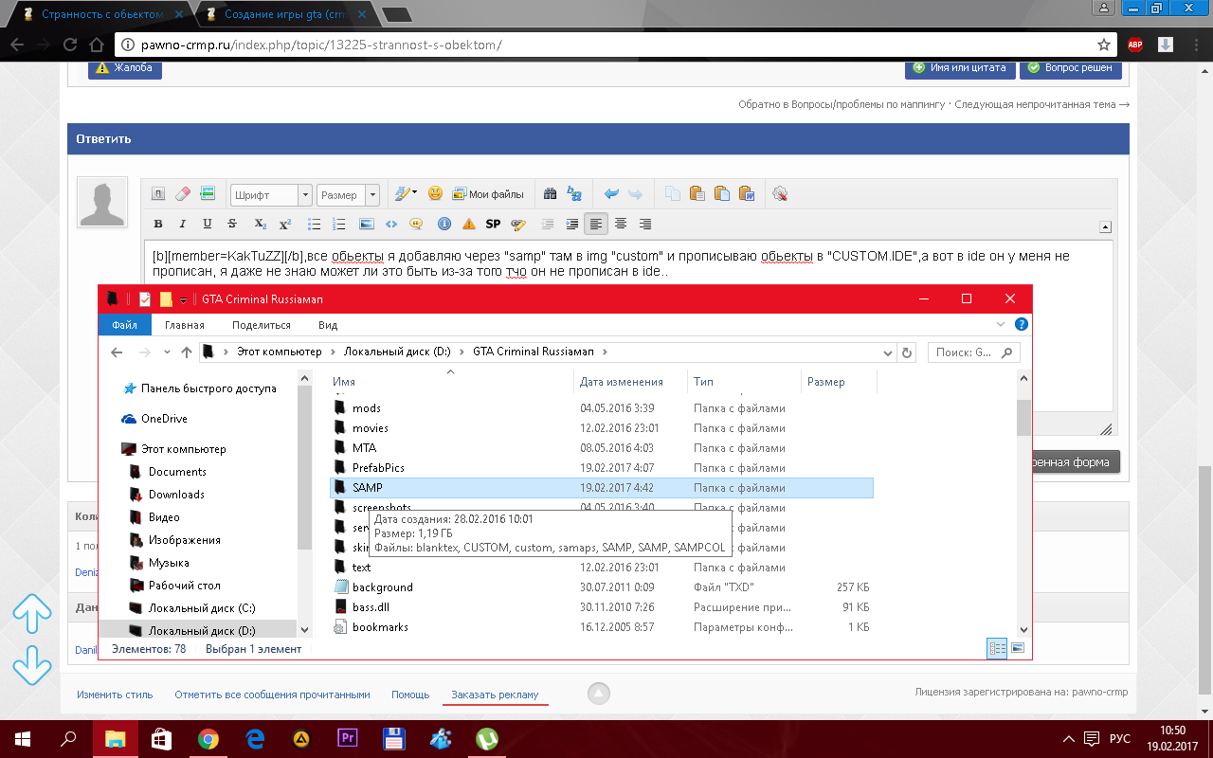
Task: Open the Файл menu in Explorer
Action: pyautogui.click(x=124, y=325)
